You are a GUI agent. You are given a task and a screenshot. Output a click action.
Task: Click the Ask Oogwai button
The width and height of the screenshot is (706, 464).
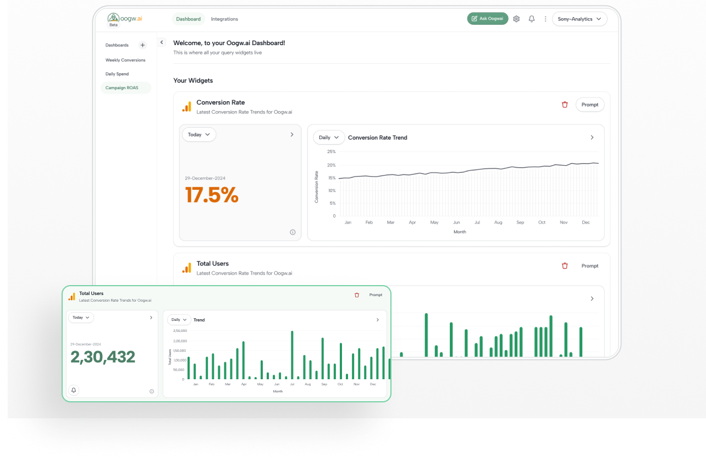(x=487, y=18)
